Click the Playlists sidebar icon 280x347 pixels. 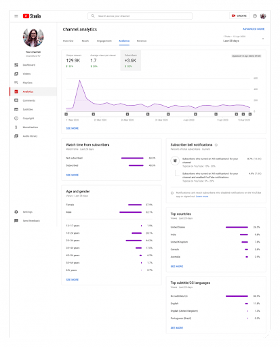pyautogui.click(x=16, y=83)
